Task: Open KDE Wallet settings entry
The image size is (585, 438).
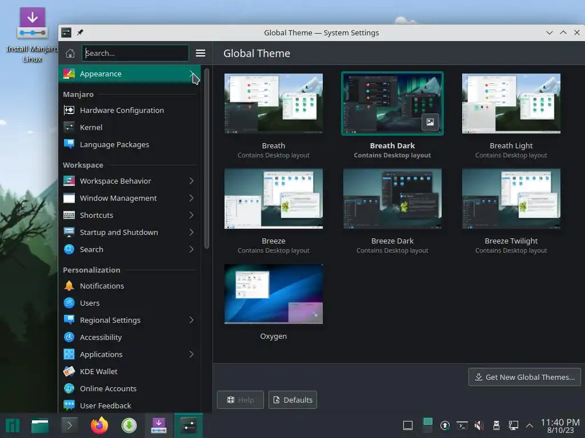Action: (130, 372)
